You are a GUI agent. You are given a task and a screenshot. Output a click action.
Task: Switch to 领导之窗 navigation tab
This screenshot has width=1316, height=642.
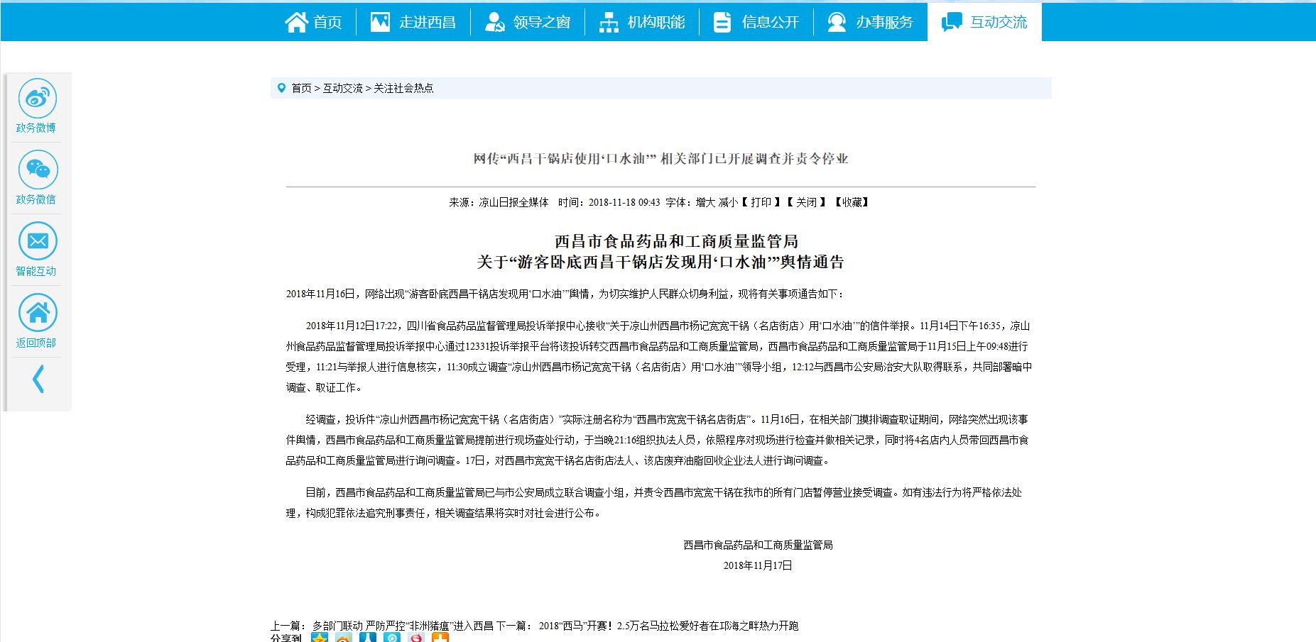click(x=528, y=22)
